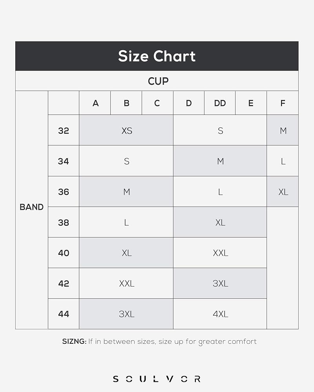Select the S cell for band 34

(126, 161)
